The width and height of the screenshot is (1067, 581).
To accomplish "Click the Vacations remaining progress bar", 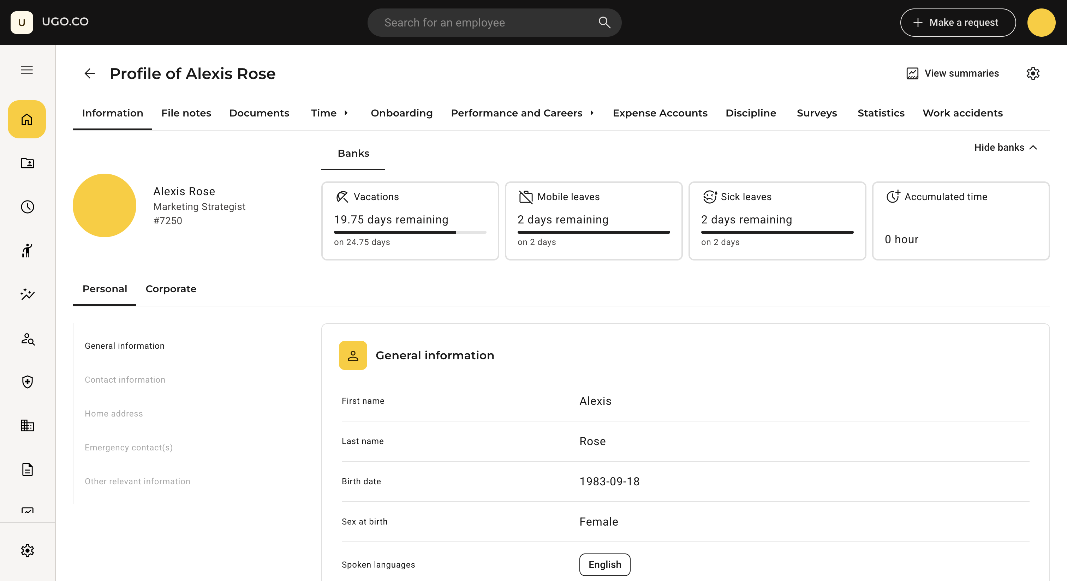I will tap(410, 232).
